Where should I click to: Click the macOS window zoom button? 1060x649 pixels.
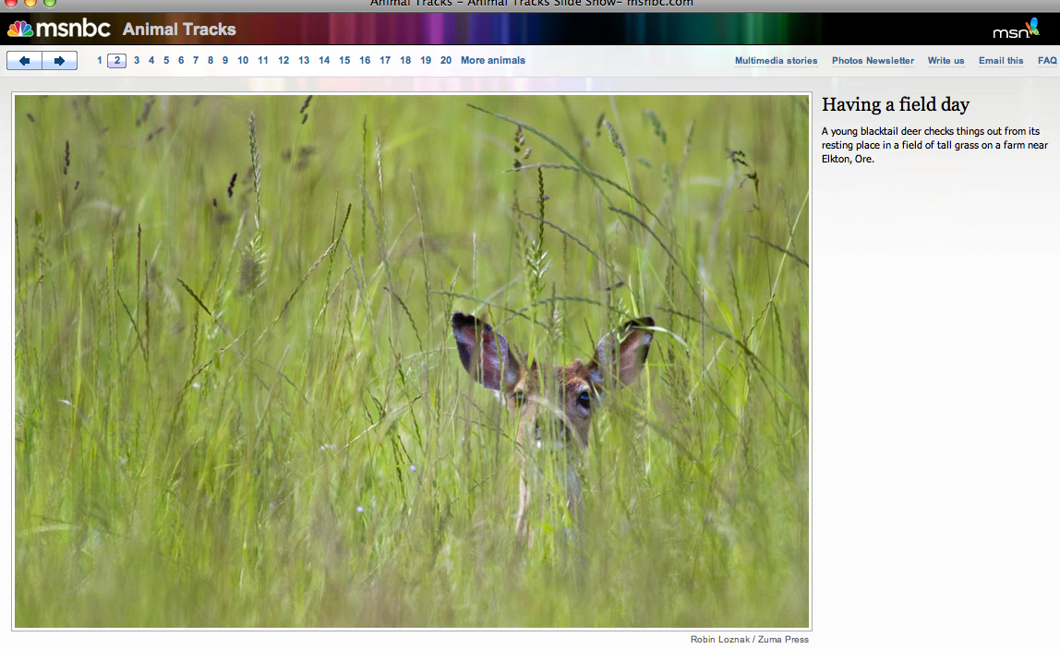pyautogui.click(x=50, y=3)
